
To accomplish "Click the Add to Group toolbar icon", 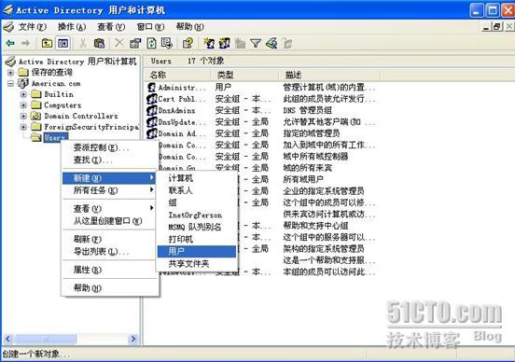I will (x=287, y=43).
